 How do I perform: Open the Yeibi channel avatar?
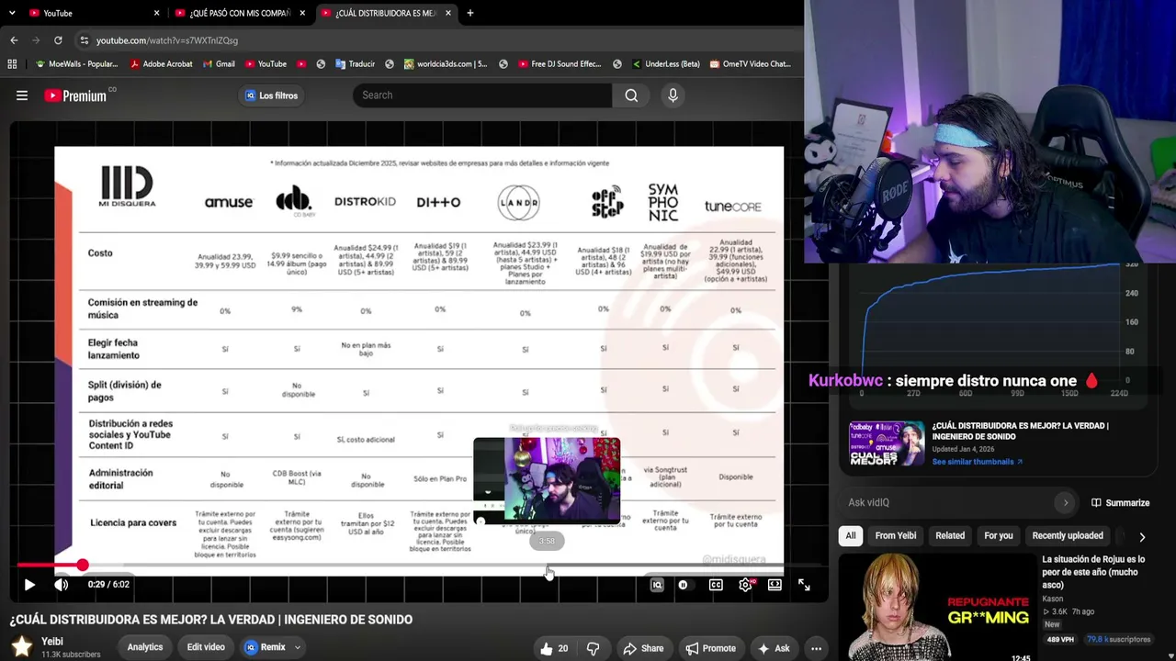[22, 647]
